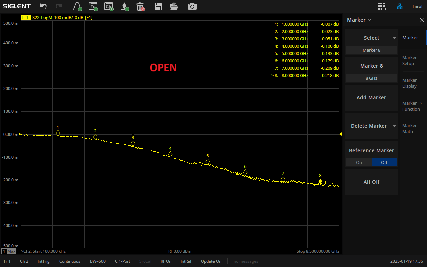Switch to the Marker Setup tab
Screen dimensions: 427x267
[409, 60]
